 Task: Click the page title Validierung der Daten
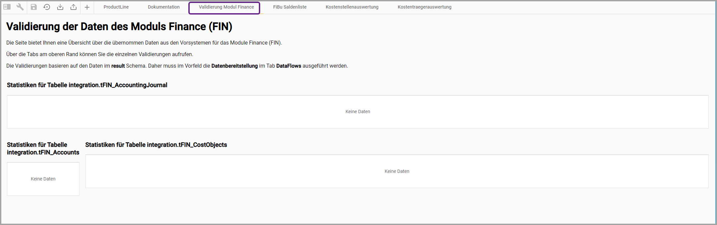coord(119,26)
